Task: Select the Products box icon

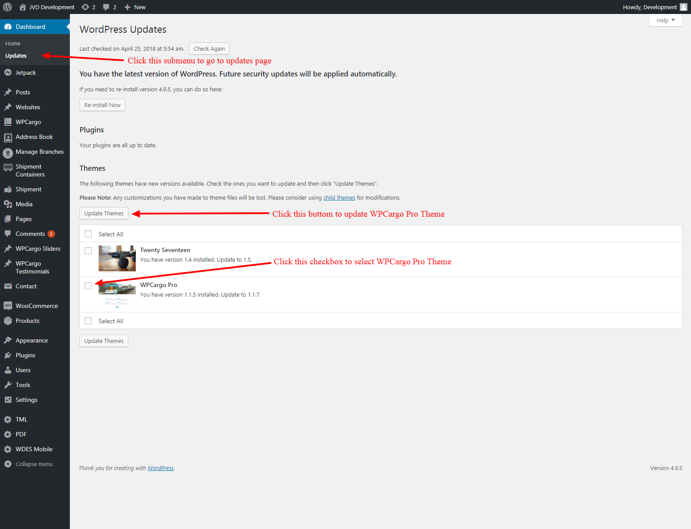Action: [x=8, y=321]
